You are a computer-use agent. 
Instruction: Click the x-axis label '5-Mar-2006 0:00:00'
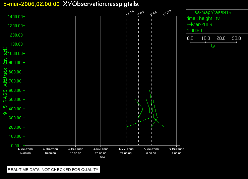[151, 151]
